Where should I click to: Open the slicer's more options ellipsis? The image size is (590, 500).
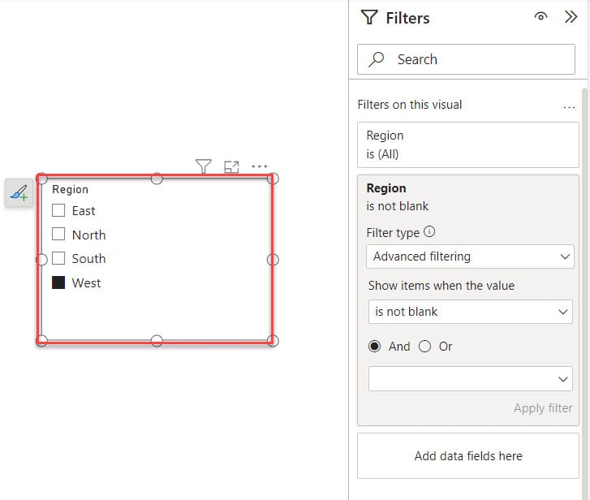coord(259,166)
